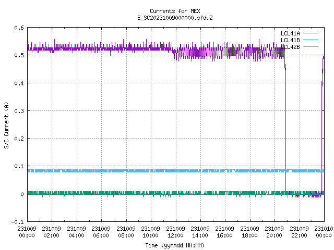Click the 0 y-axis tick label
Image resolution: width=334 pixels, height=250 pixels.
(x=22, y=194)
